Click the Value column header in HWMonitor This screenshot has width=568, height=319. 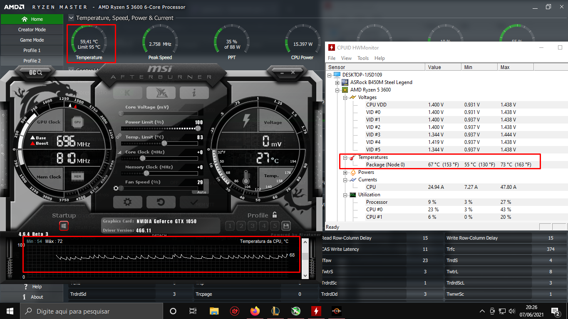tap(443, 67)
